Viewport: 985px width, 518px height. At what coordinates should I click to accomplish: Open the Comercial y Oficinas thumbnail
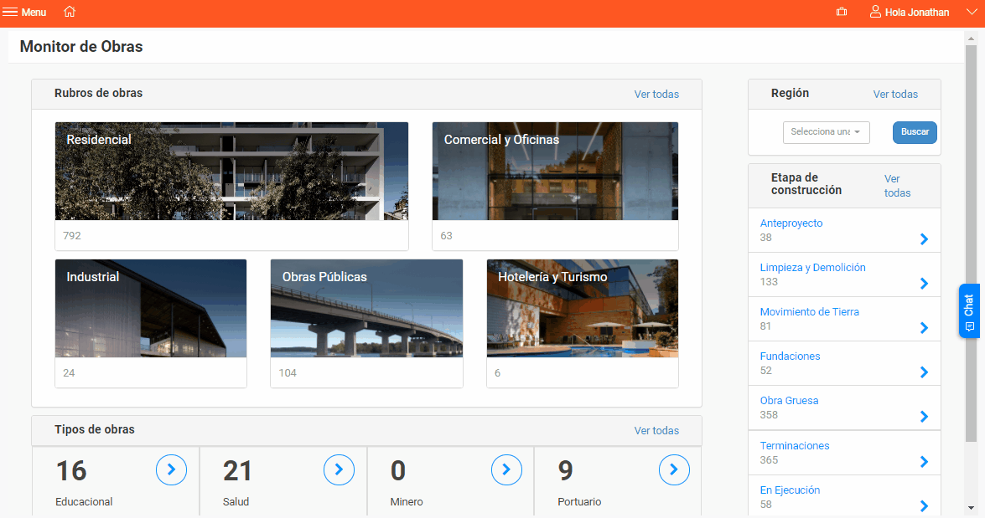point(555,172)
